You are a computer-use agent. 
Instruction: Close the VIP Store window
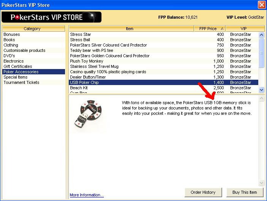(x=262, y=5)
